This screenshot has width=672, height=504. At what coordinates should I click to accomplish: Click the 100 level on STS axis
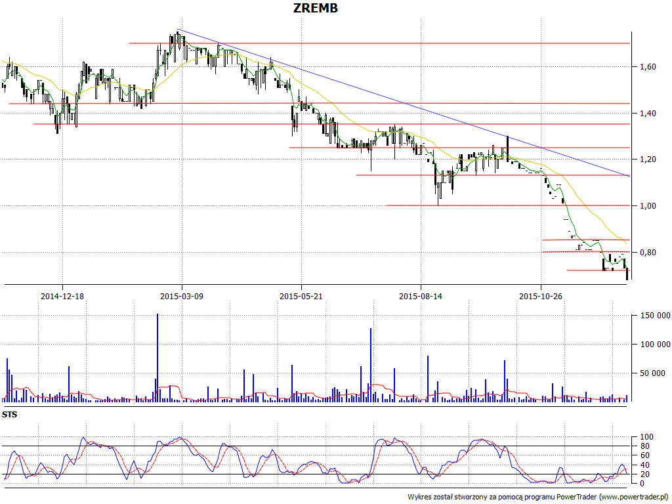tap(646, 437)
